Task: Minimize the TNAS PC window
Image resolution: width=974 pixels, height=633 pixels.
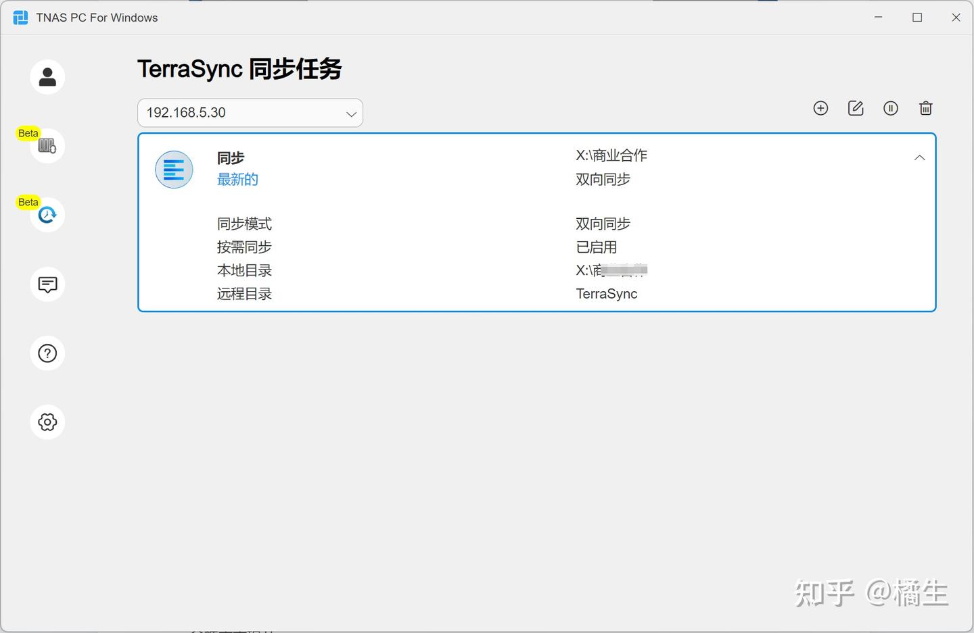Action: tap(878, 17)
